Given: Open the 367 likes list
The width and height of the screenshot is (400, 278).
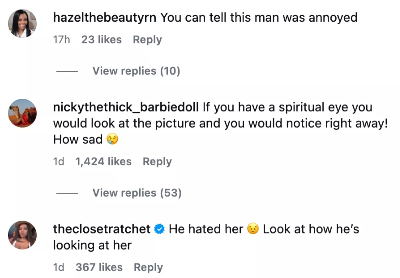Looking at the screenshot, I should (x=99, y=267).
